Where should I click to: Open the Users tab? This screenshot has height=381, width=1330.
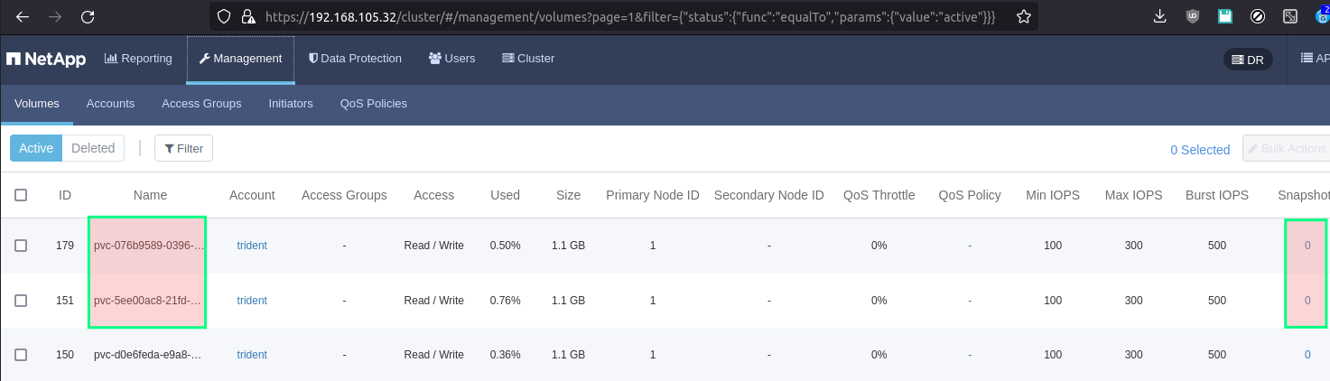[451, 59]
